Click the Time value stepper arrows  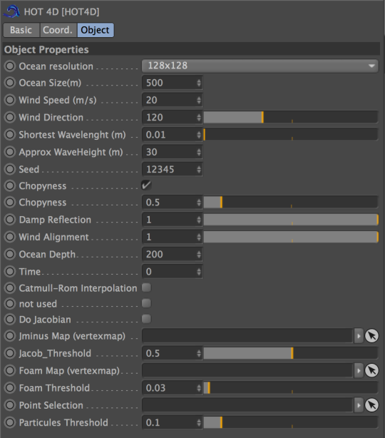tap(198, 272)
